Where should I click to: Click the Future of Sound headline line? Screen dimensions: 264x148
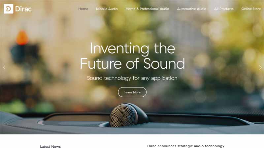click(x=132, y=63)
